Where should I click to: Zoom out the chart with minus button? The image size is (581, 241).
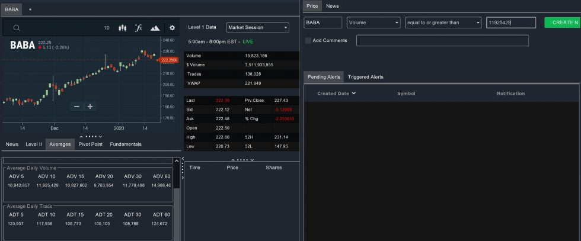pos(76,107)
